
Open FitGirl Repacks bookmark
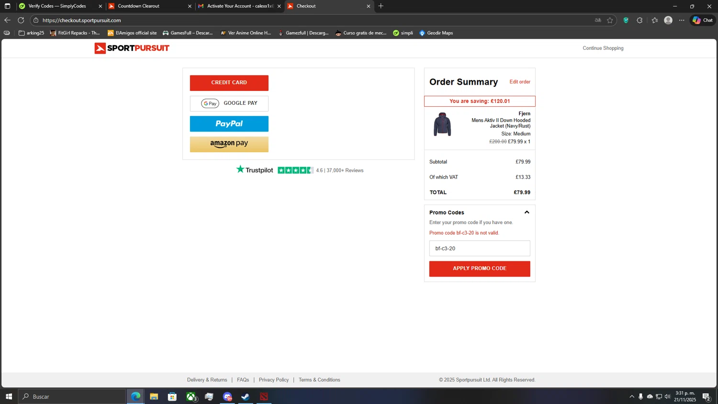pos(75,33)
